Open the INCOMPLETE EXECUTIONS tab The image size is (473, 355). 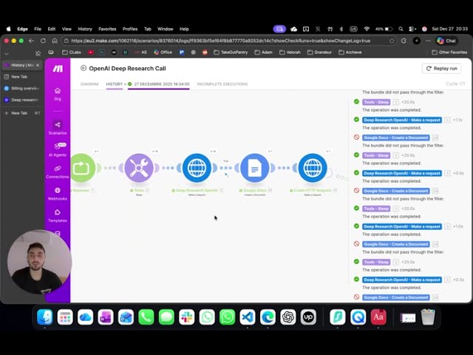[x=222, y=84]
